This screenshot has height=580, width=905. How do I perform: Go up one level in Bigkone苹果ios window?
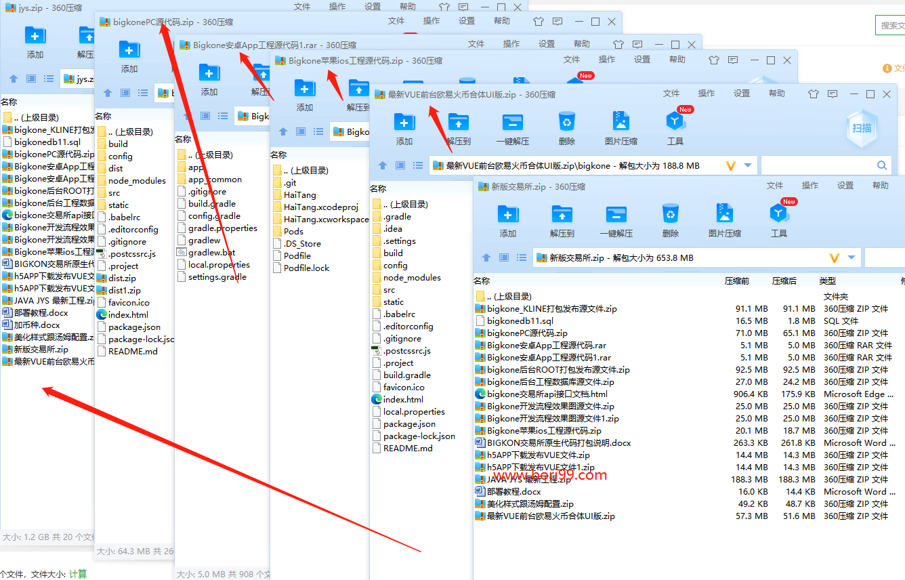point(283,131)
